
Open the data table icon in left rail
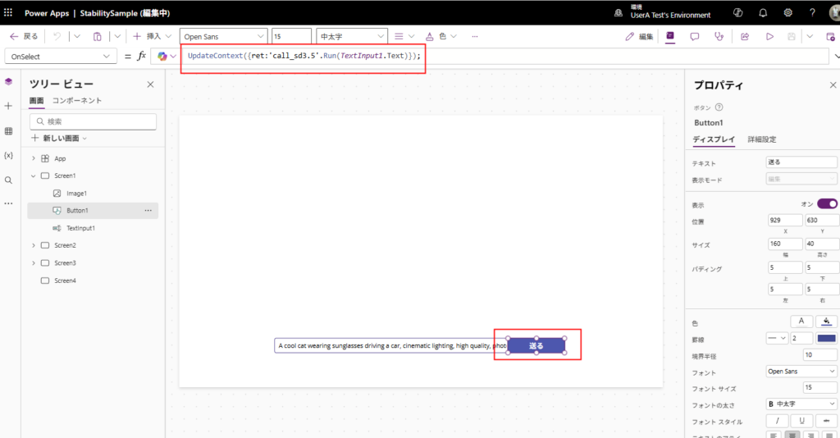click(8, 131)
